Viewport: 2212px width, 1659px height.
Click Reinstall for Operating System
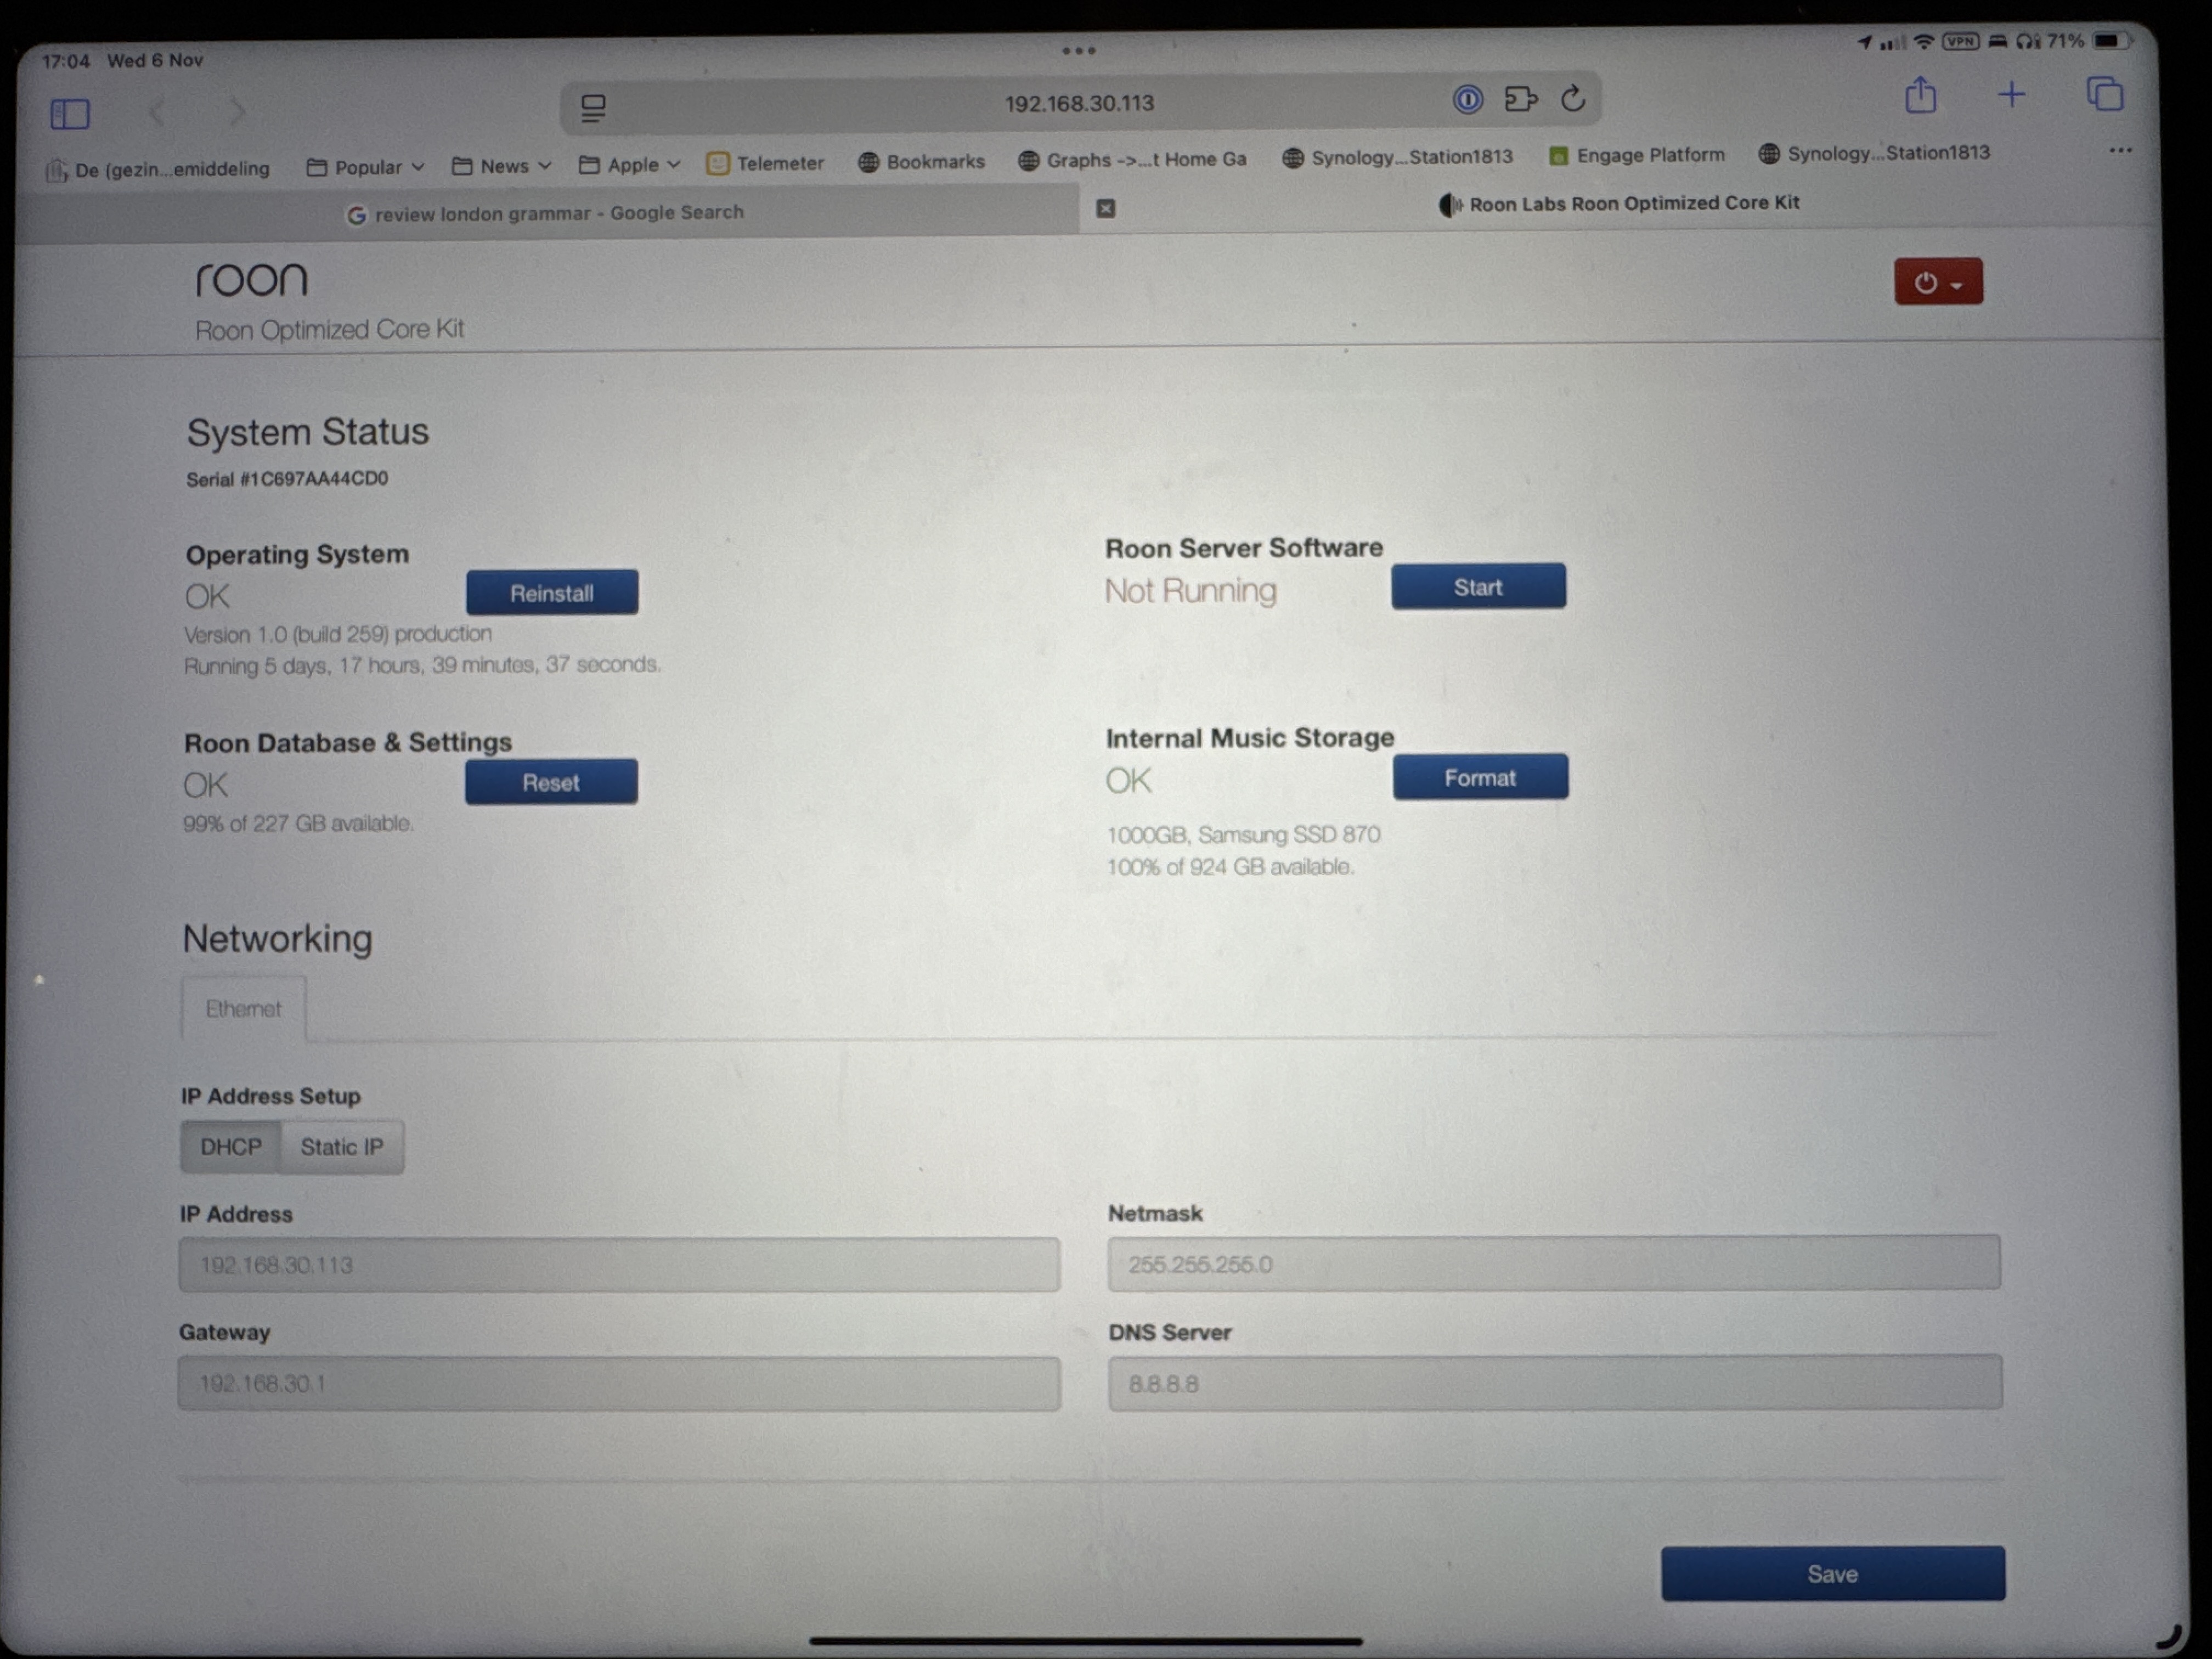[552, 593]
